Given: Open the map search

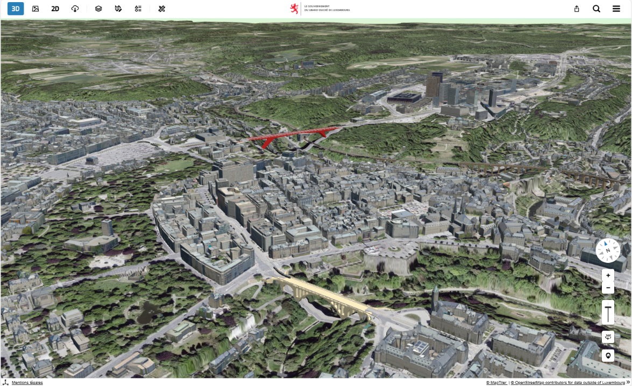Looking at the screenshot, I should (x=597, y=9).
